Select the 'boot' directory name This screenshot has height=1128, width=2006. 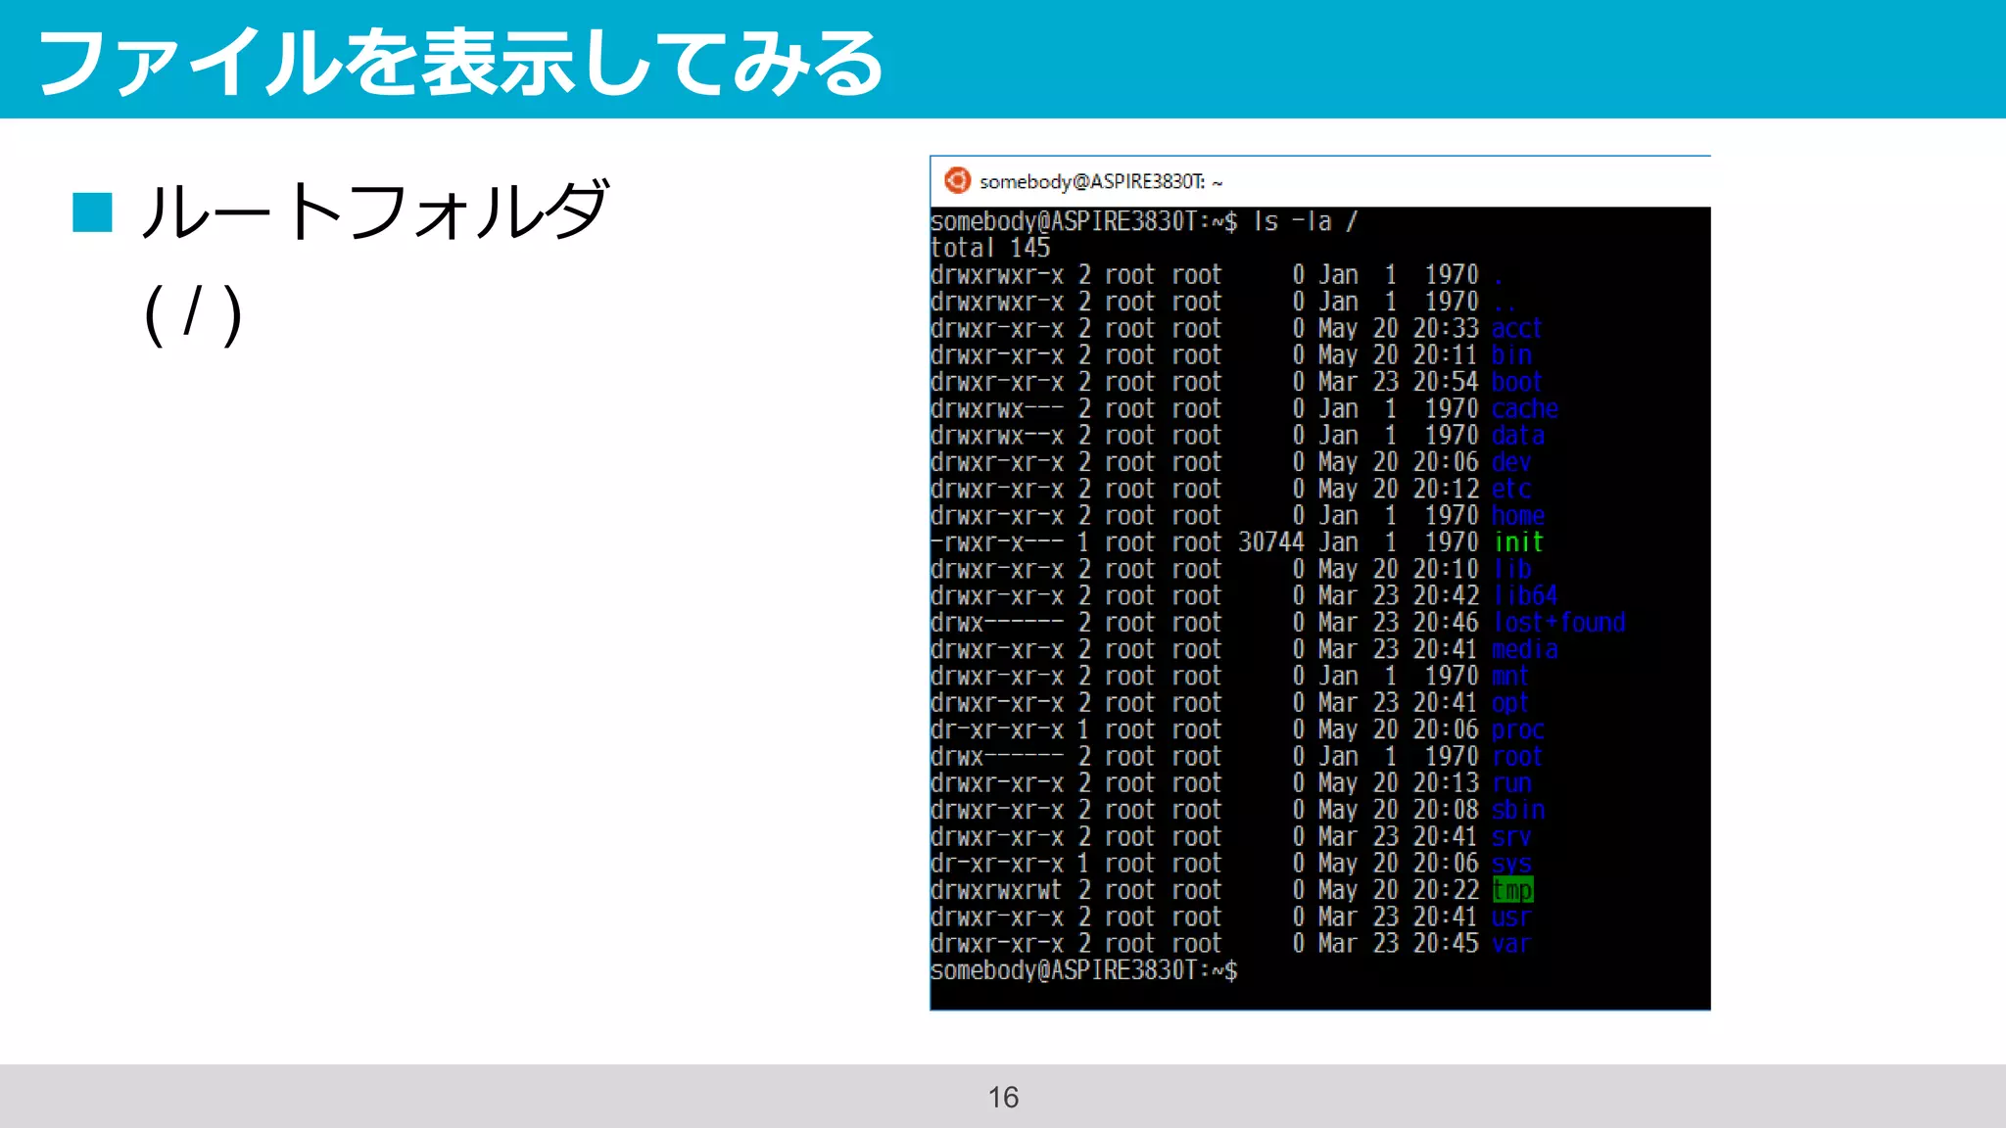coord(1517,382)
